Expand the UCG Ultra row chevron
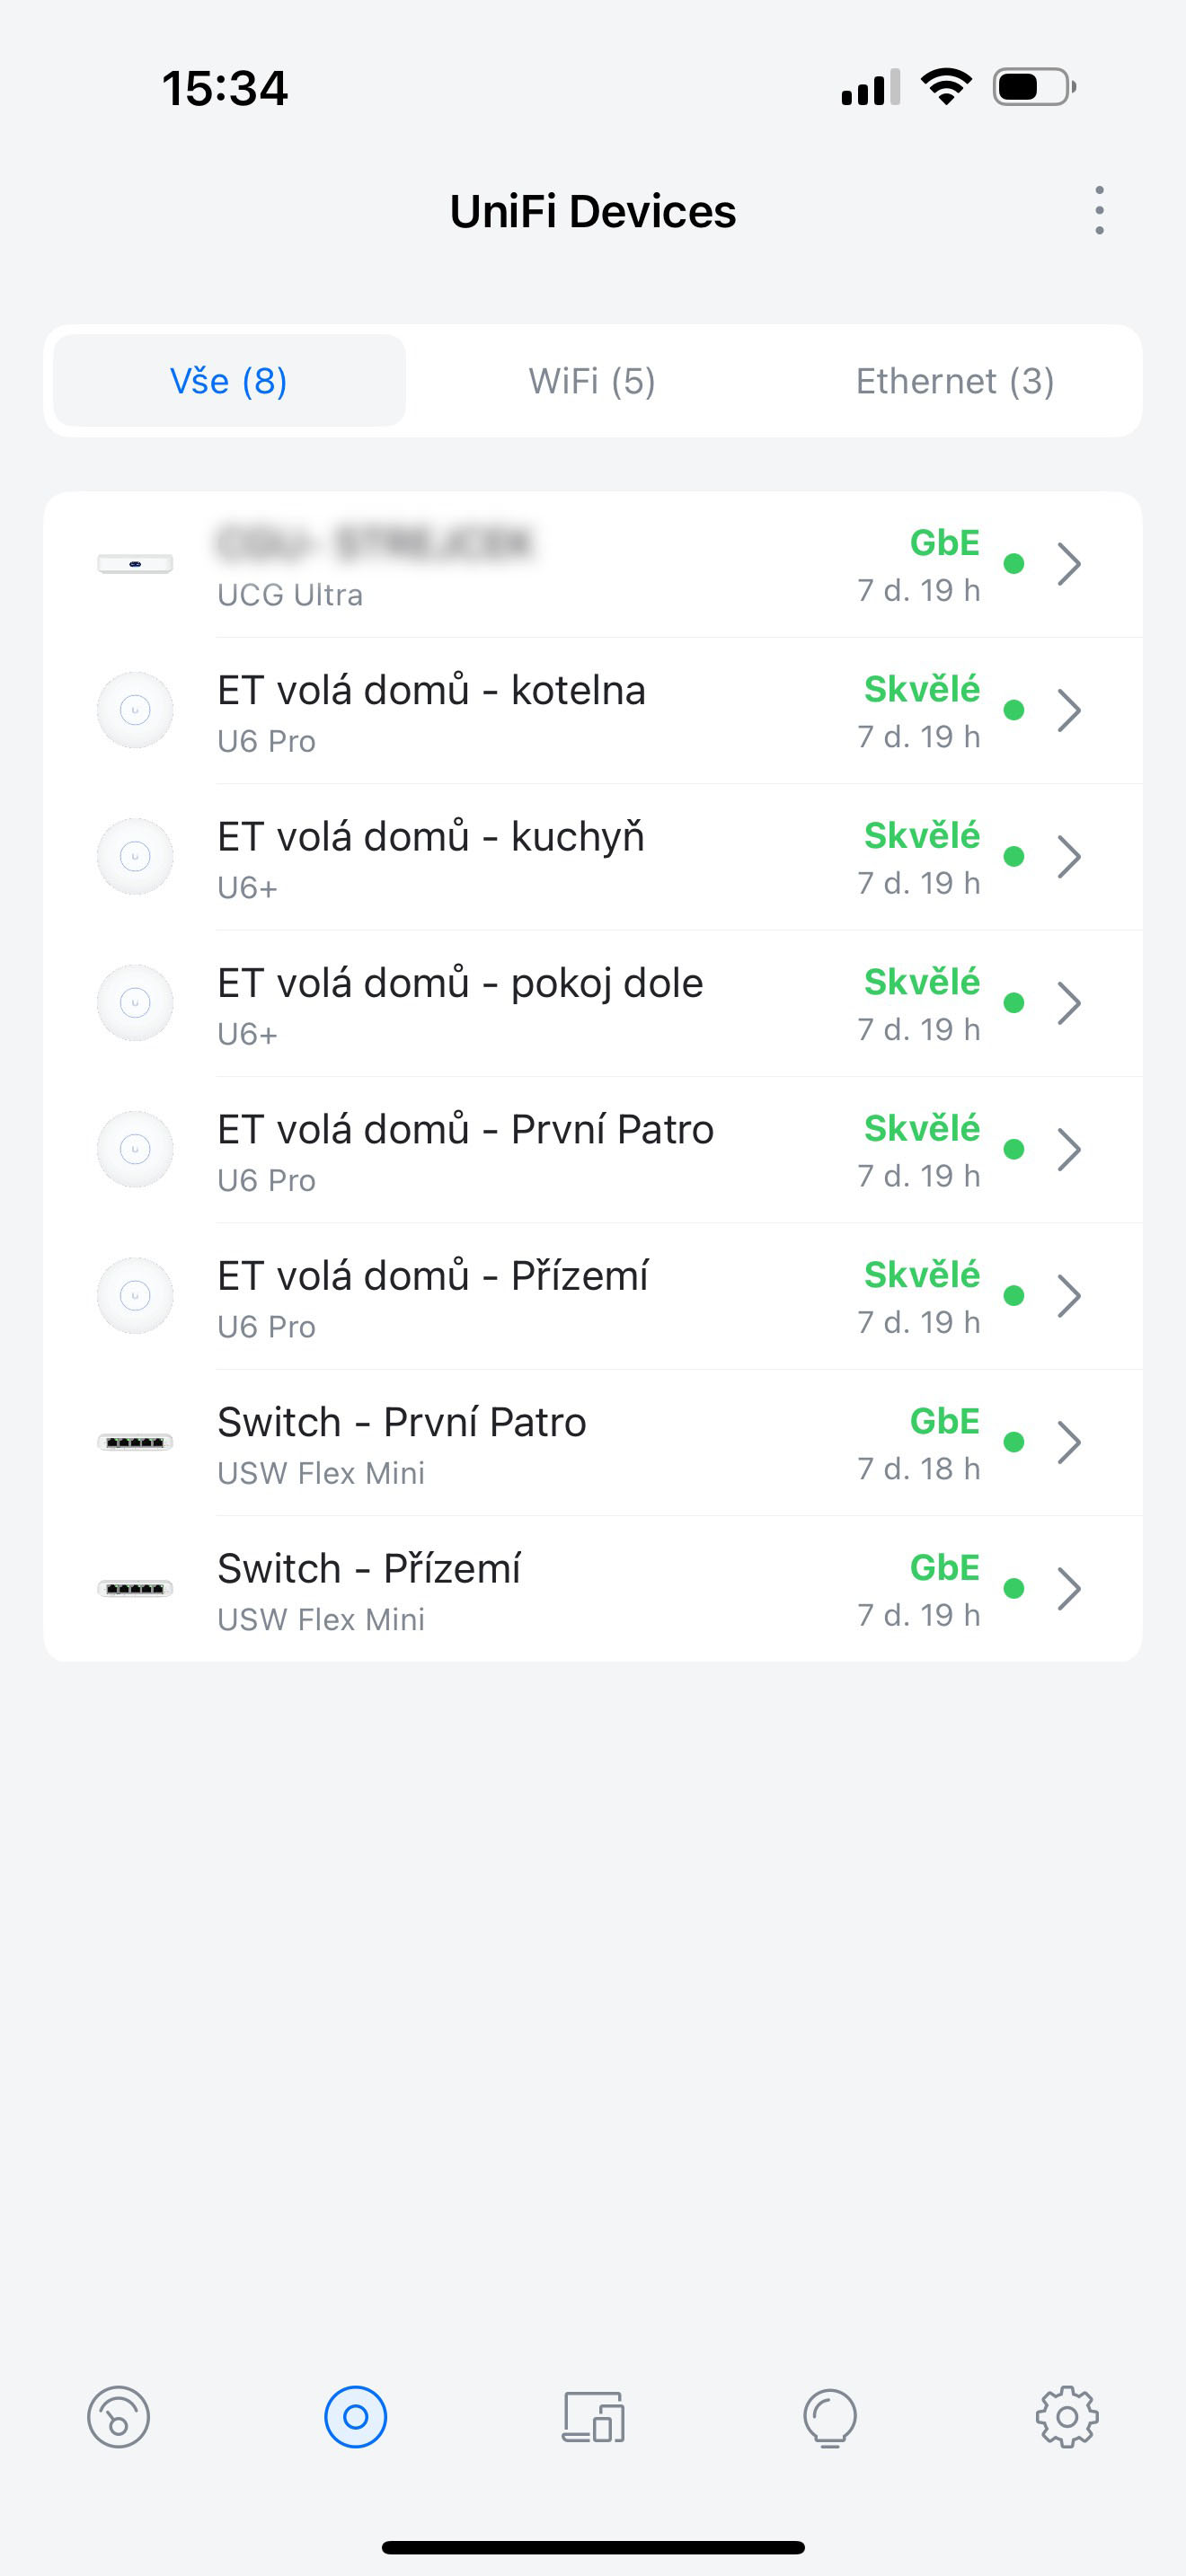Image resolution: width=1186 pixels, height=2576 pixels. [x=1069, y=564]
